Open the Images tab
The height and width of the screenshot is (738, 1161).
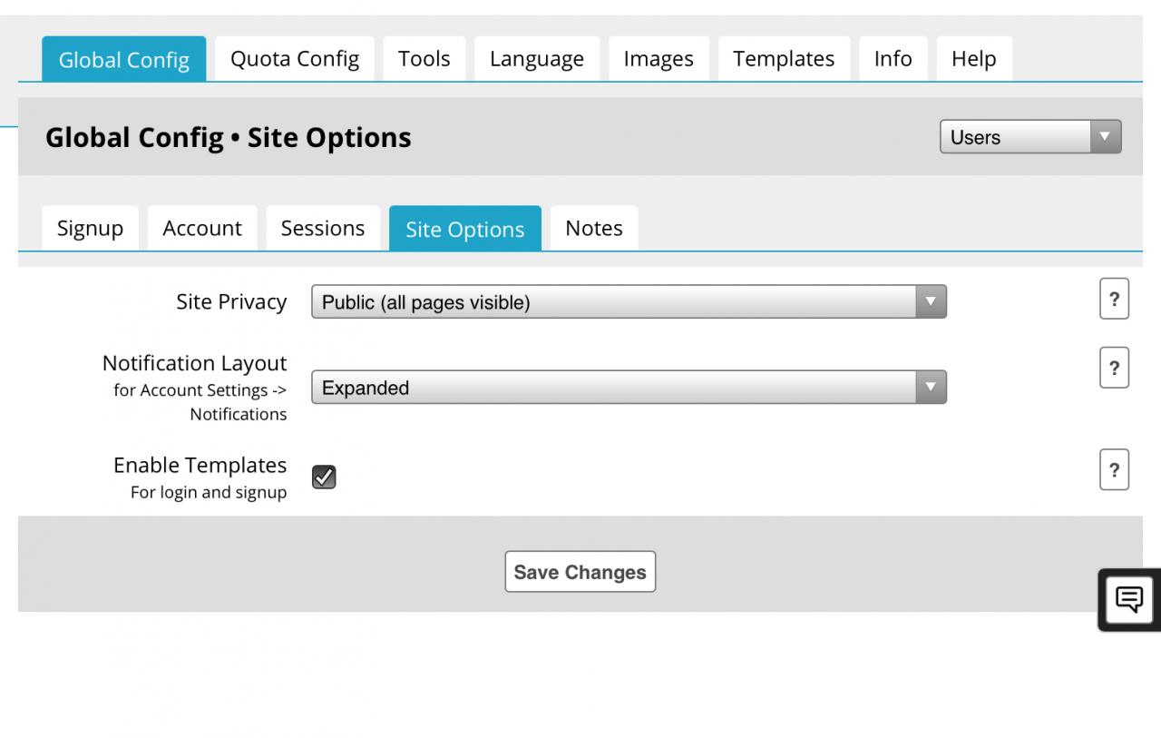pos(659,59)
